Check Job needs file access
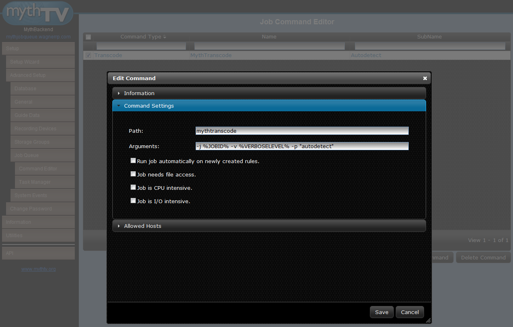The width and height of the screenshot is (513, 327). (x=133, y=174)
